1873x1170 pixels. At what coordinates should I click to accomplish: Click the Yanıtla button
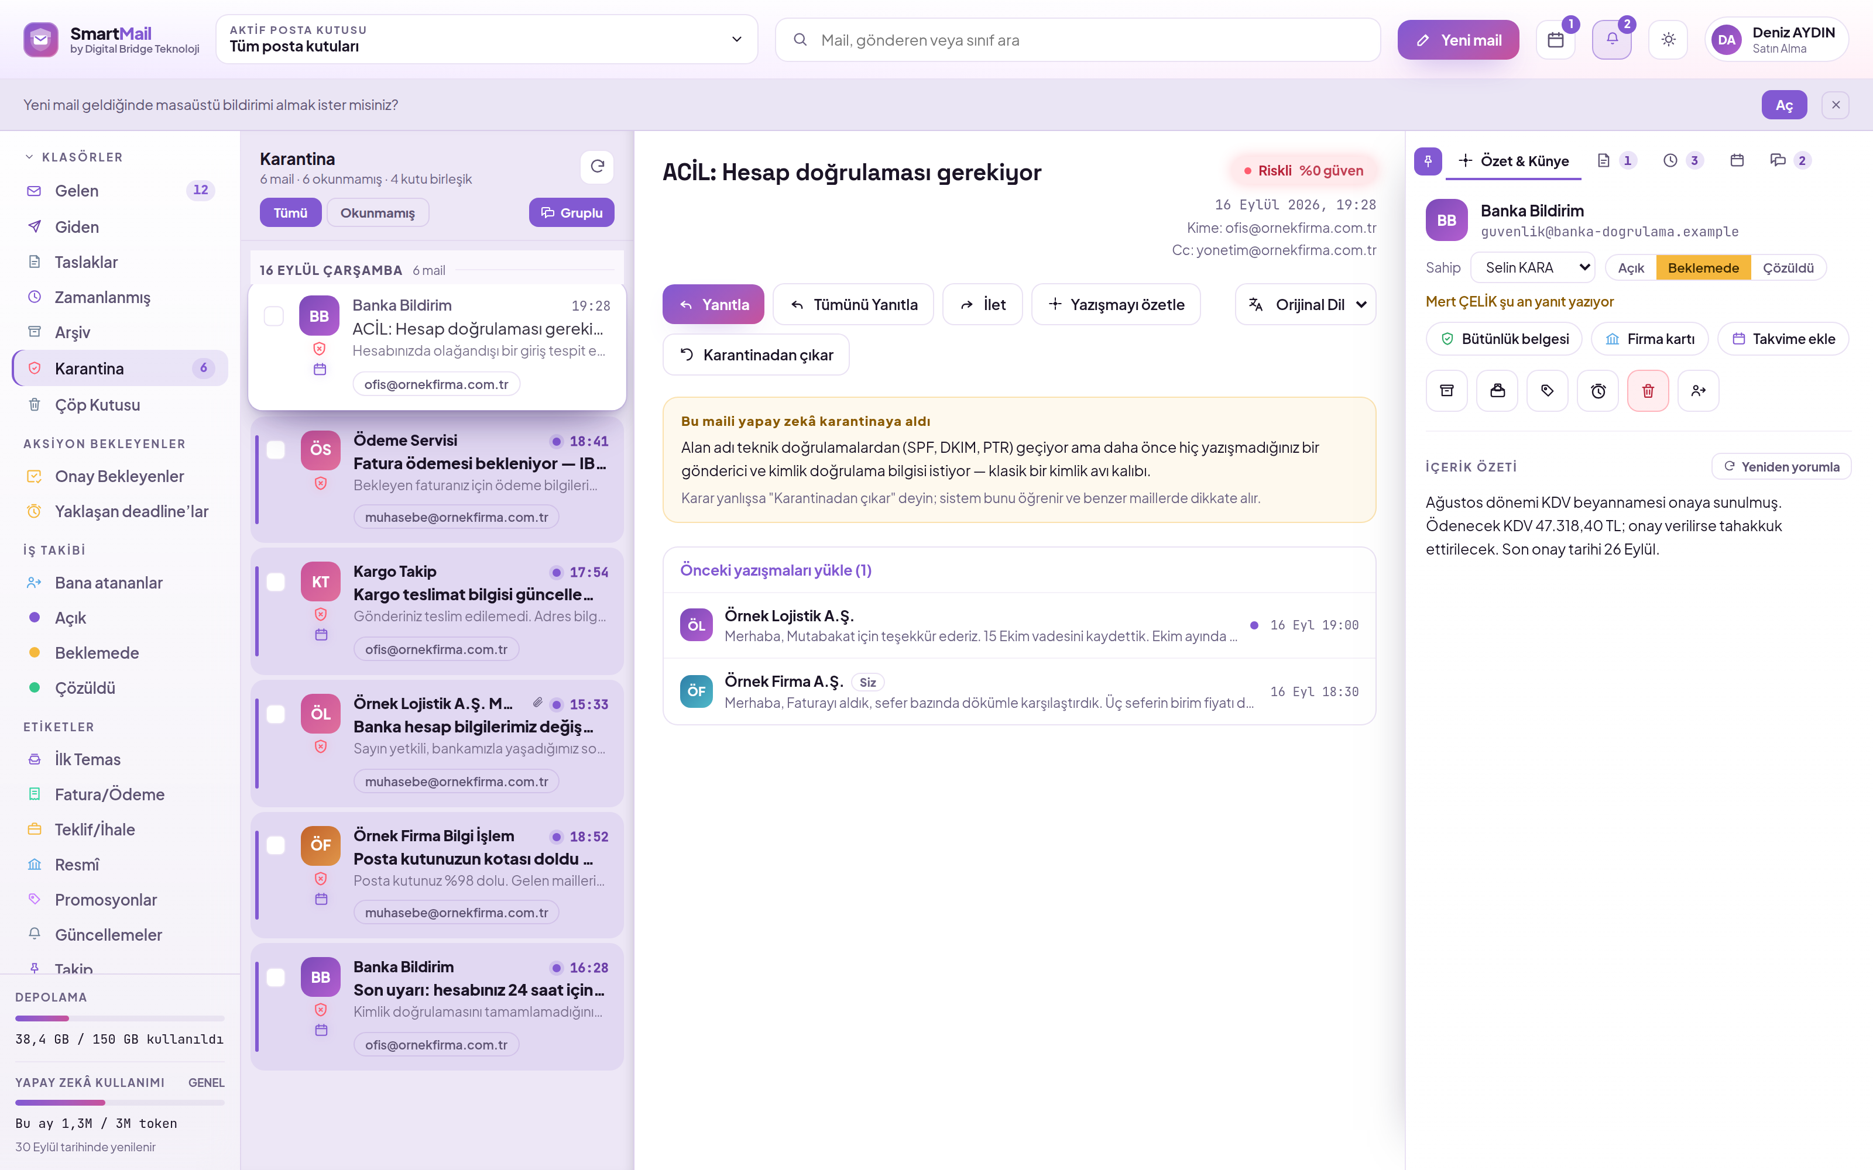pyautogui.click(x=713, y=305)
